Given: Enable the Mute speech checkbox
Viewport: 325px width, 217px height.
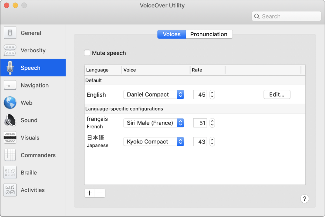Looking at the screenshot, I should [x=87, y=53].
